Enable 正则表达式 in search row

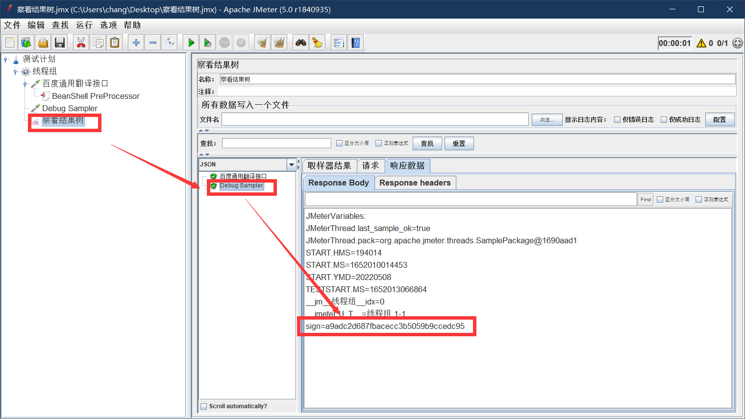point(378,143)
